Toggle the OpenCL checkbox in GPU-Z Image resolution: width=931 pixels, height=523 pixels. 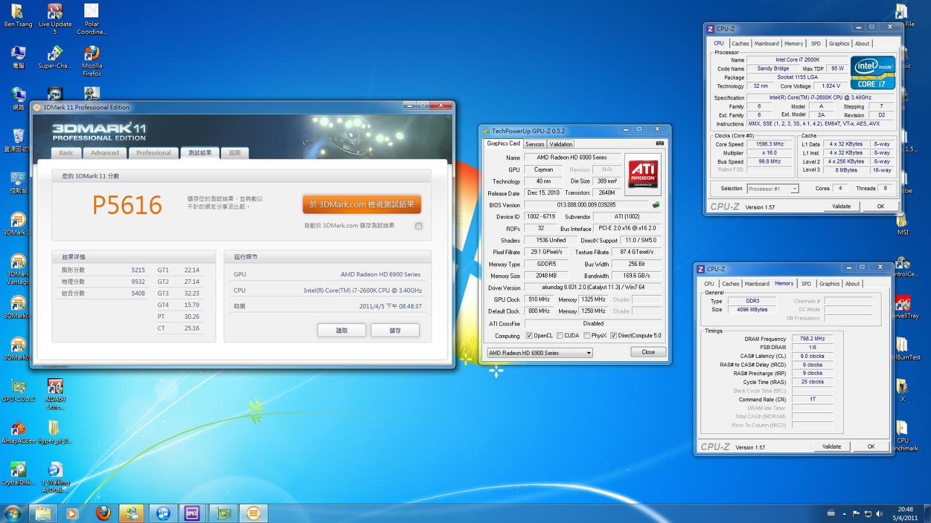click(529, 336)
